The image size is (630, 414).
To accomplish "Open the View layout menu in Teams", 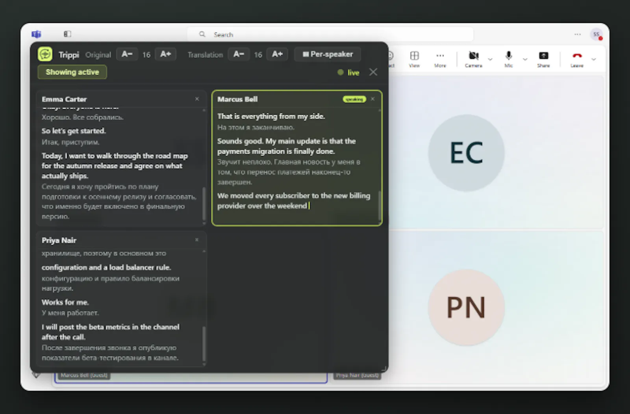I will click(x=414, y=59).
